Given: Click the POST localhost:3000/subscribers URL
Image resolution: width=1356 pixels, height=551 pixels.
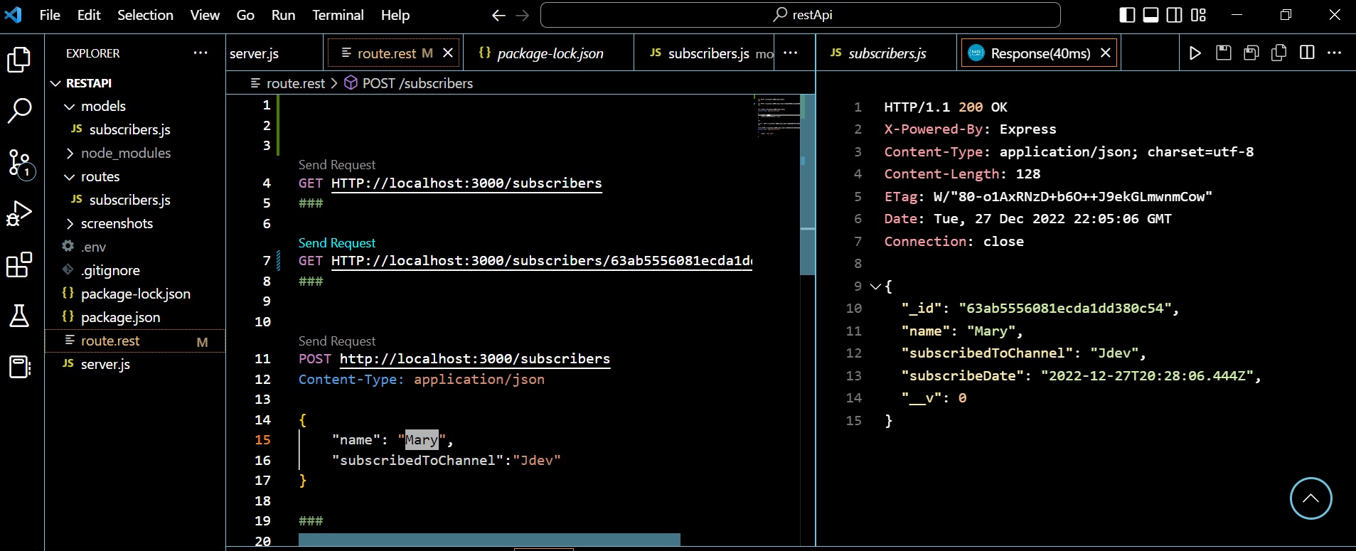Looking at the screenshot, I should click(x=475, y=359).
